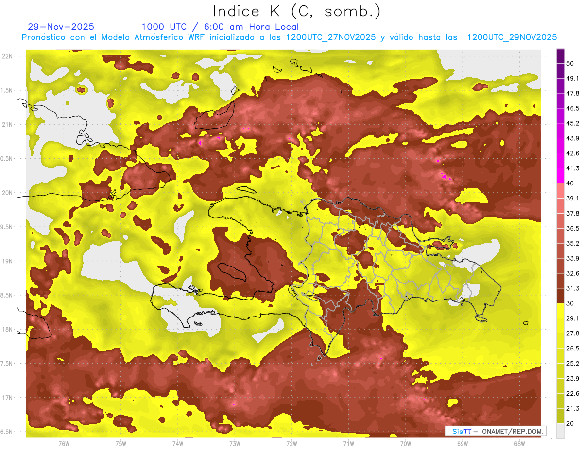Viewport: 583px width, 450px height.
Task: Click the legend value '32.6'
Action: click(x=572, y=273)
